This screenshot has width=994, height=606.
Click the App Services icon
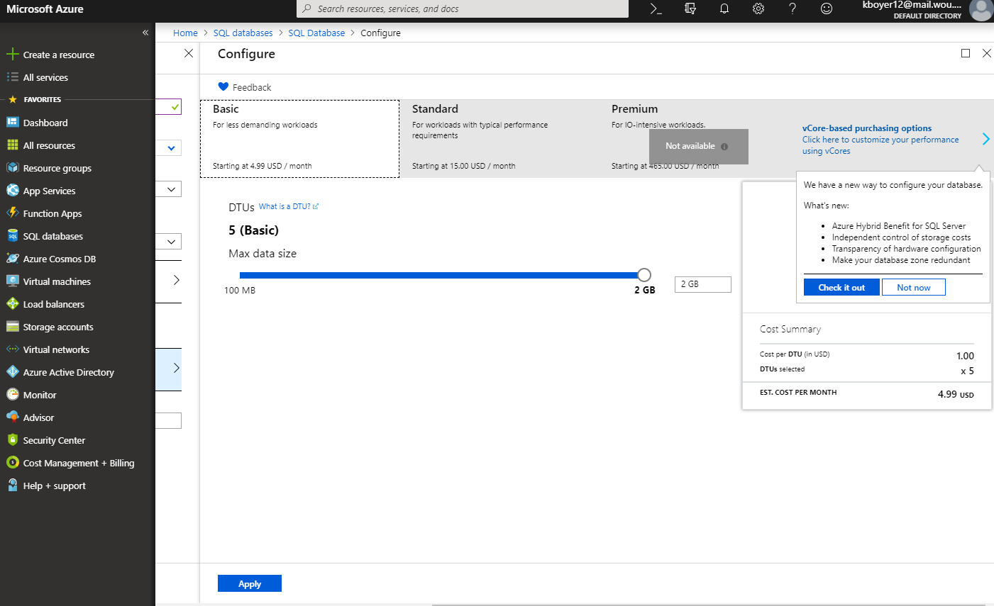pyautogui.click(x=12, y=191)
